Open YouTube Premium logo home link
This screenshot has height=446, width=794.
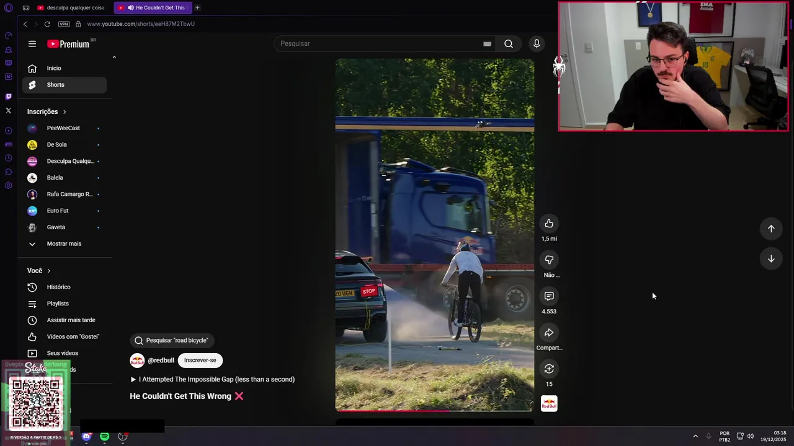68,44
